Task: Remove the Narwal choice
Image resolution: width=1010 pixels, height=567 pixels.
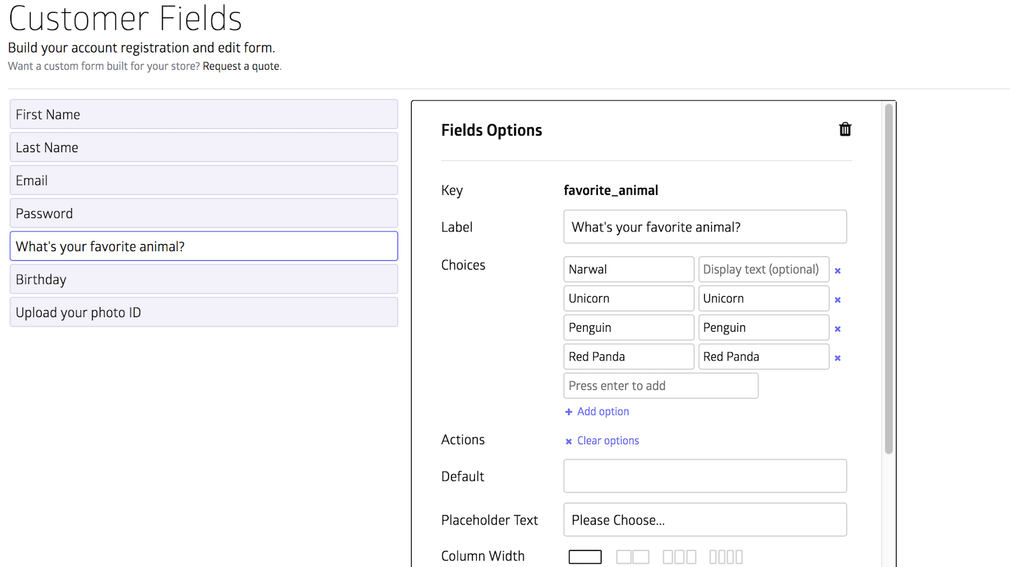Action: point(837,270)
